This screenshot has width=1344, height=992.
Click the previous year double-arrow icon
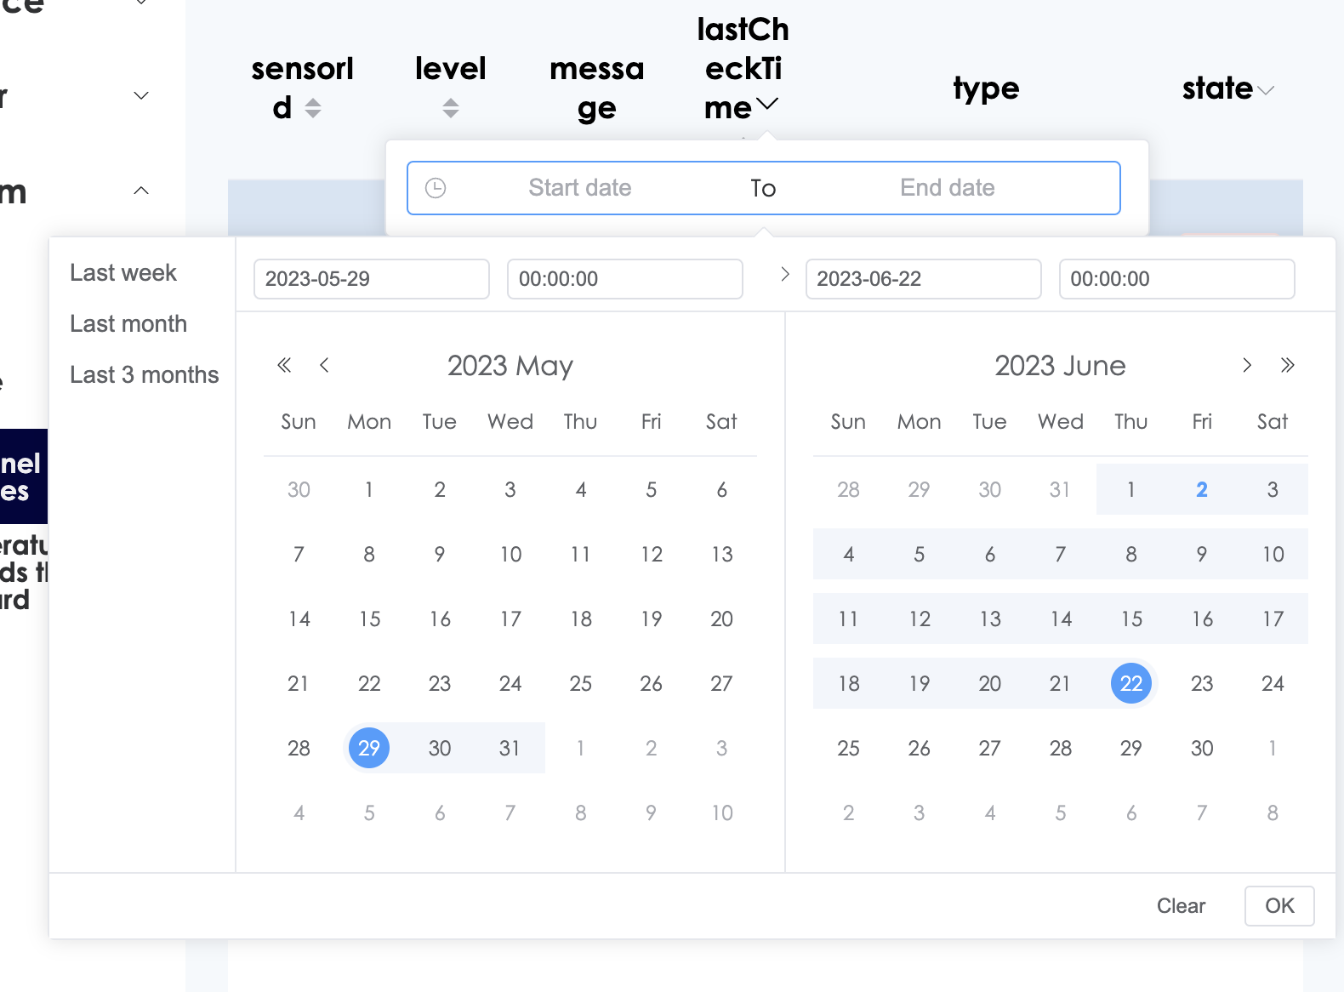pos(284,365)
